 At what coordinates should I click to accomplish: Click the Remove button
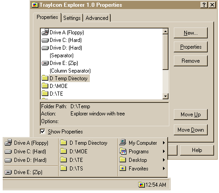(x=191, y=61)
